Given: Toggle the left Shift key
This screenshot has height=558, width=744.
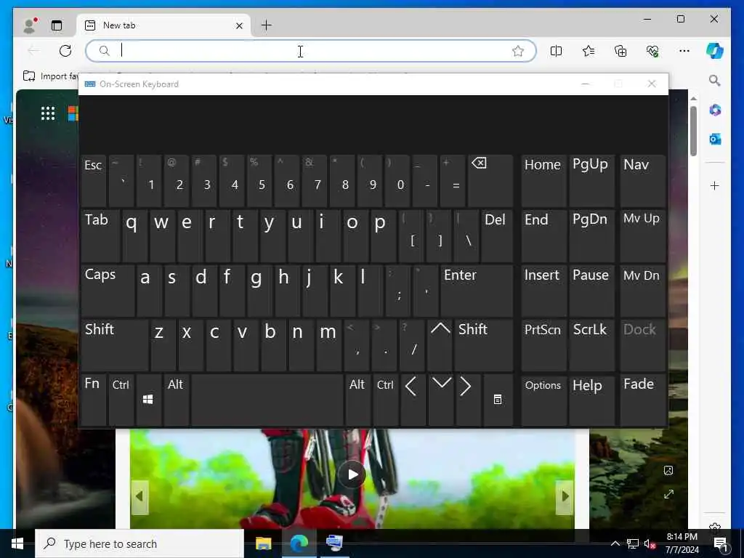Looking at the screenshot, I should tap(114, 345).
